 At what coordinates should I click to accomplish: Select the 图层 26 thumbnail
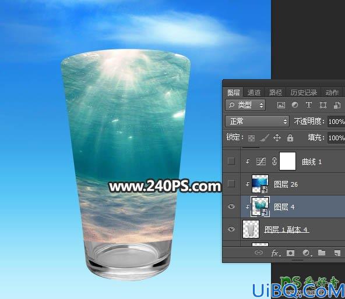(x=260, y=184)
